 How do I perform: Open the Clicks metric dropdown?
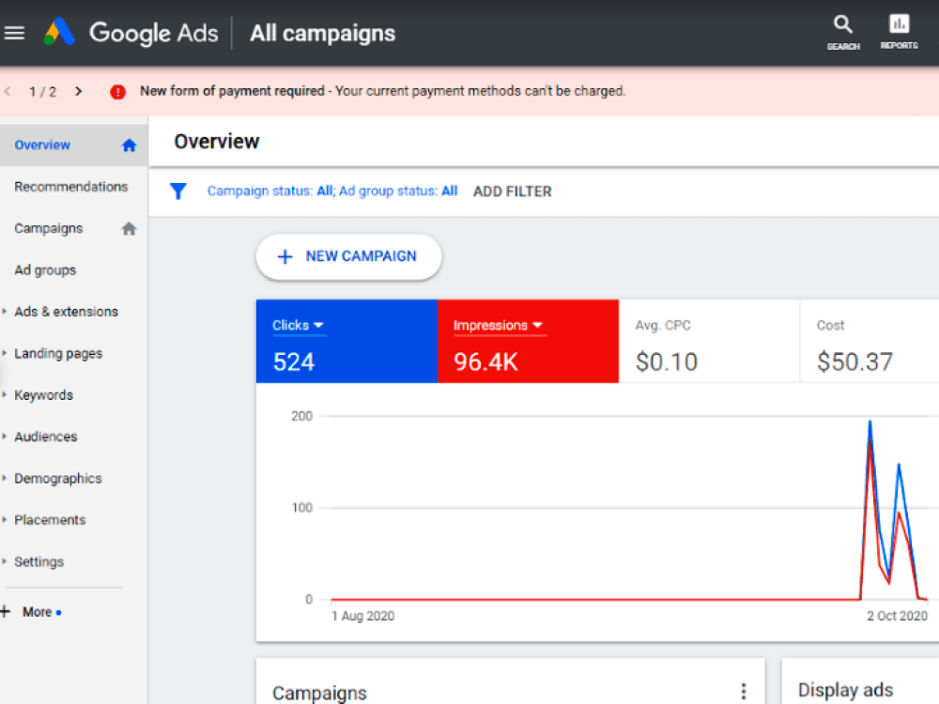pyautogui.click(x=298, y=325)
